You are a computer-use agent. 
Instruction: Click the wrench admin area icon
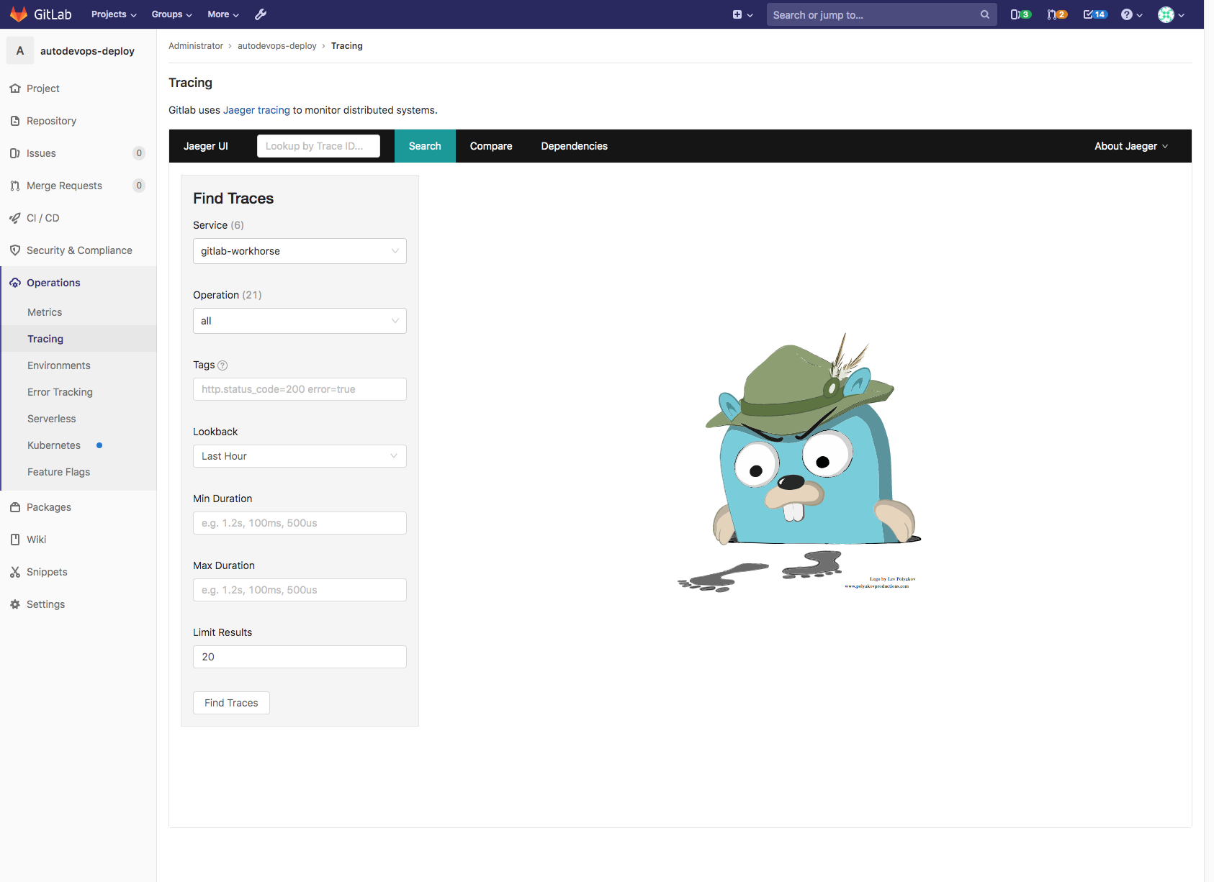(261, 14)
